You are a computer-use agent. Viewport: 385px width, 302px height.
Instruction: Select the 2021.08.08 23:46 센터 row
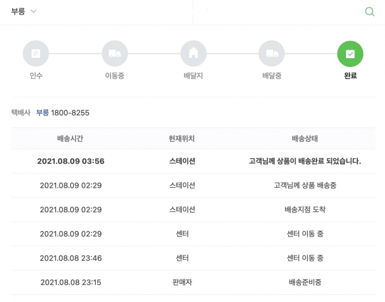click(193, 258)
